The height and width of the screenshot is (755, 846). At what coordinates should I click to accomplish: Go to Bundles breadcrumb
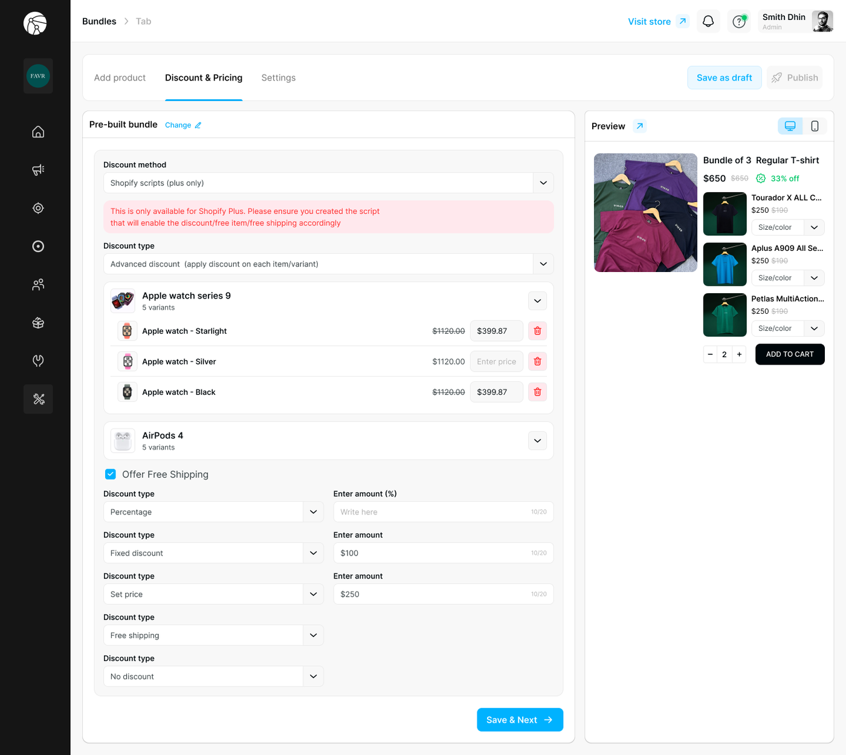(99, 21)
